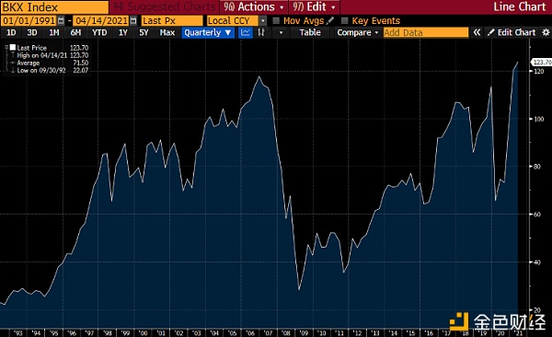Enable the Mov Avgs checkbox
552x337 pixels.
(x=276, y=21)
